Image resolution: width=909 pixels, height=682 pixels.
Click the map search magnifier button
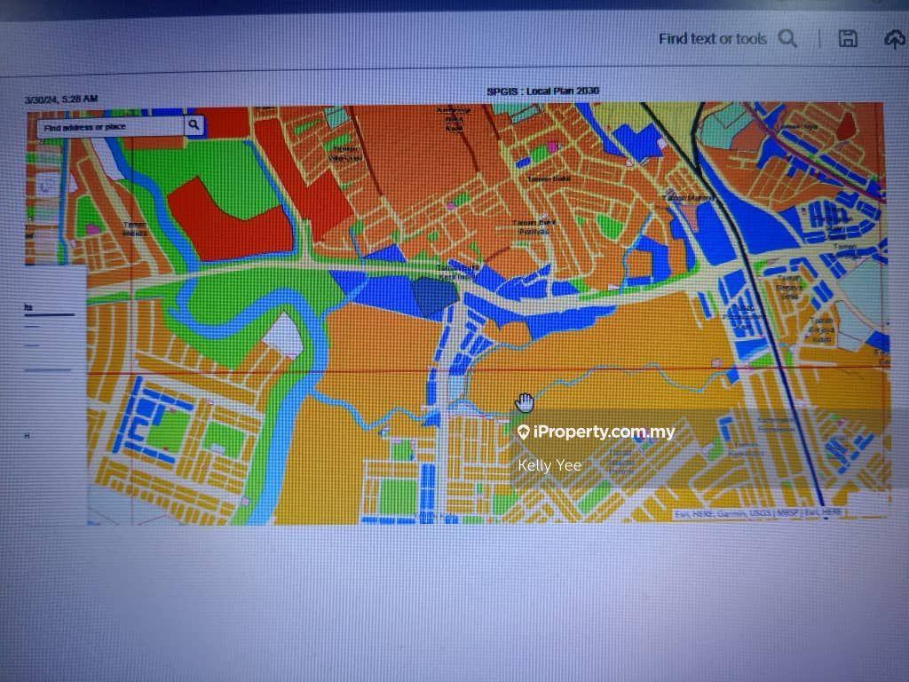[x=194, y=126]
